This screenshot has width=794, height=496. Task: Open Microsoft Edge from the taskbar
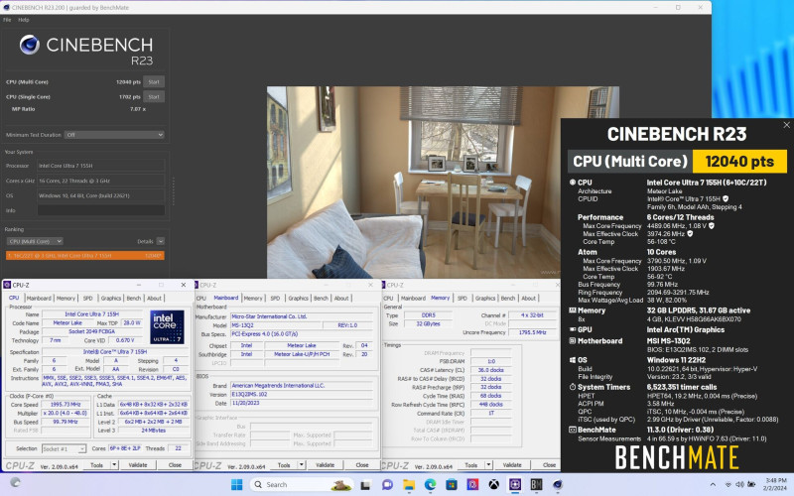(x=430, y=485)
